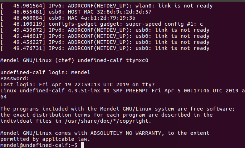Screen dimensions: 245x148
Task: Click the Password: prompt line
Action: click(15, 78)
